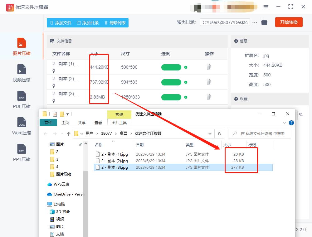The image size is (312, 237).
Task: Open the 图片工具 ribbon tab
Action: [x=119, y=123]
